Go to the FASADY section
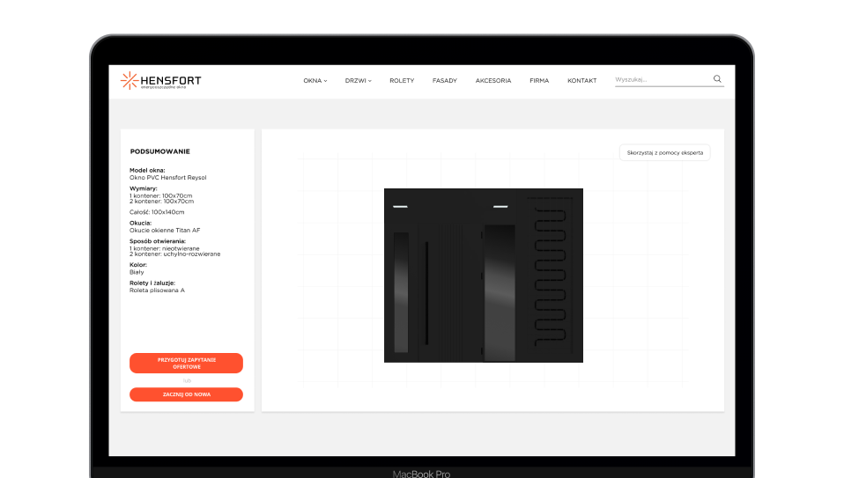This screenshot has height=478, width=844. [x=444, y=81]
